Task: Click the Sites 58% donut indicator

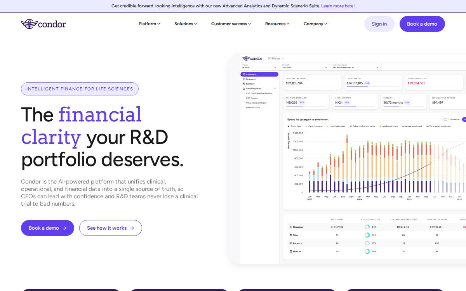Action: click(367, 235)
